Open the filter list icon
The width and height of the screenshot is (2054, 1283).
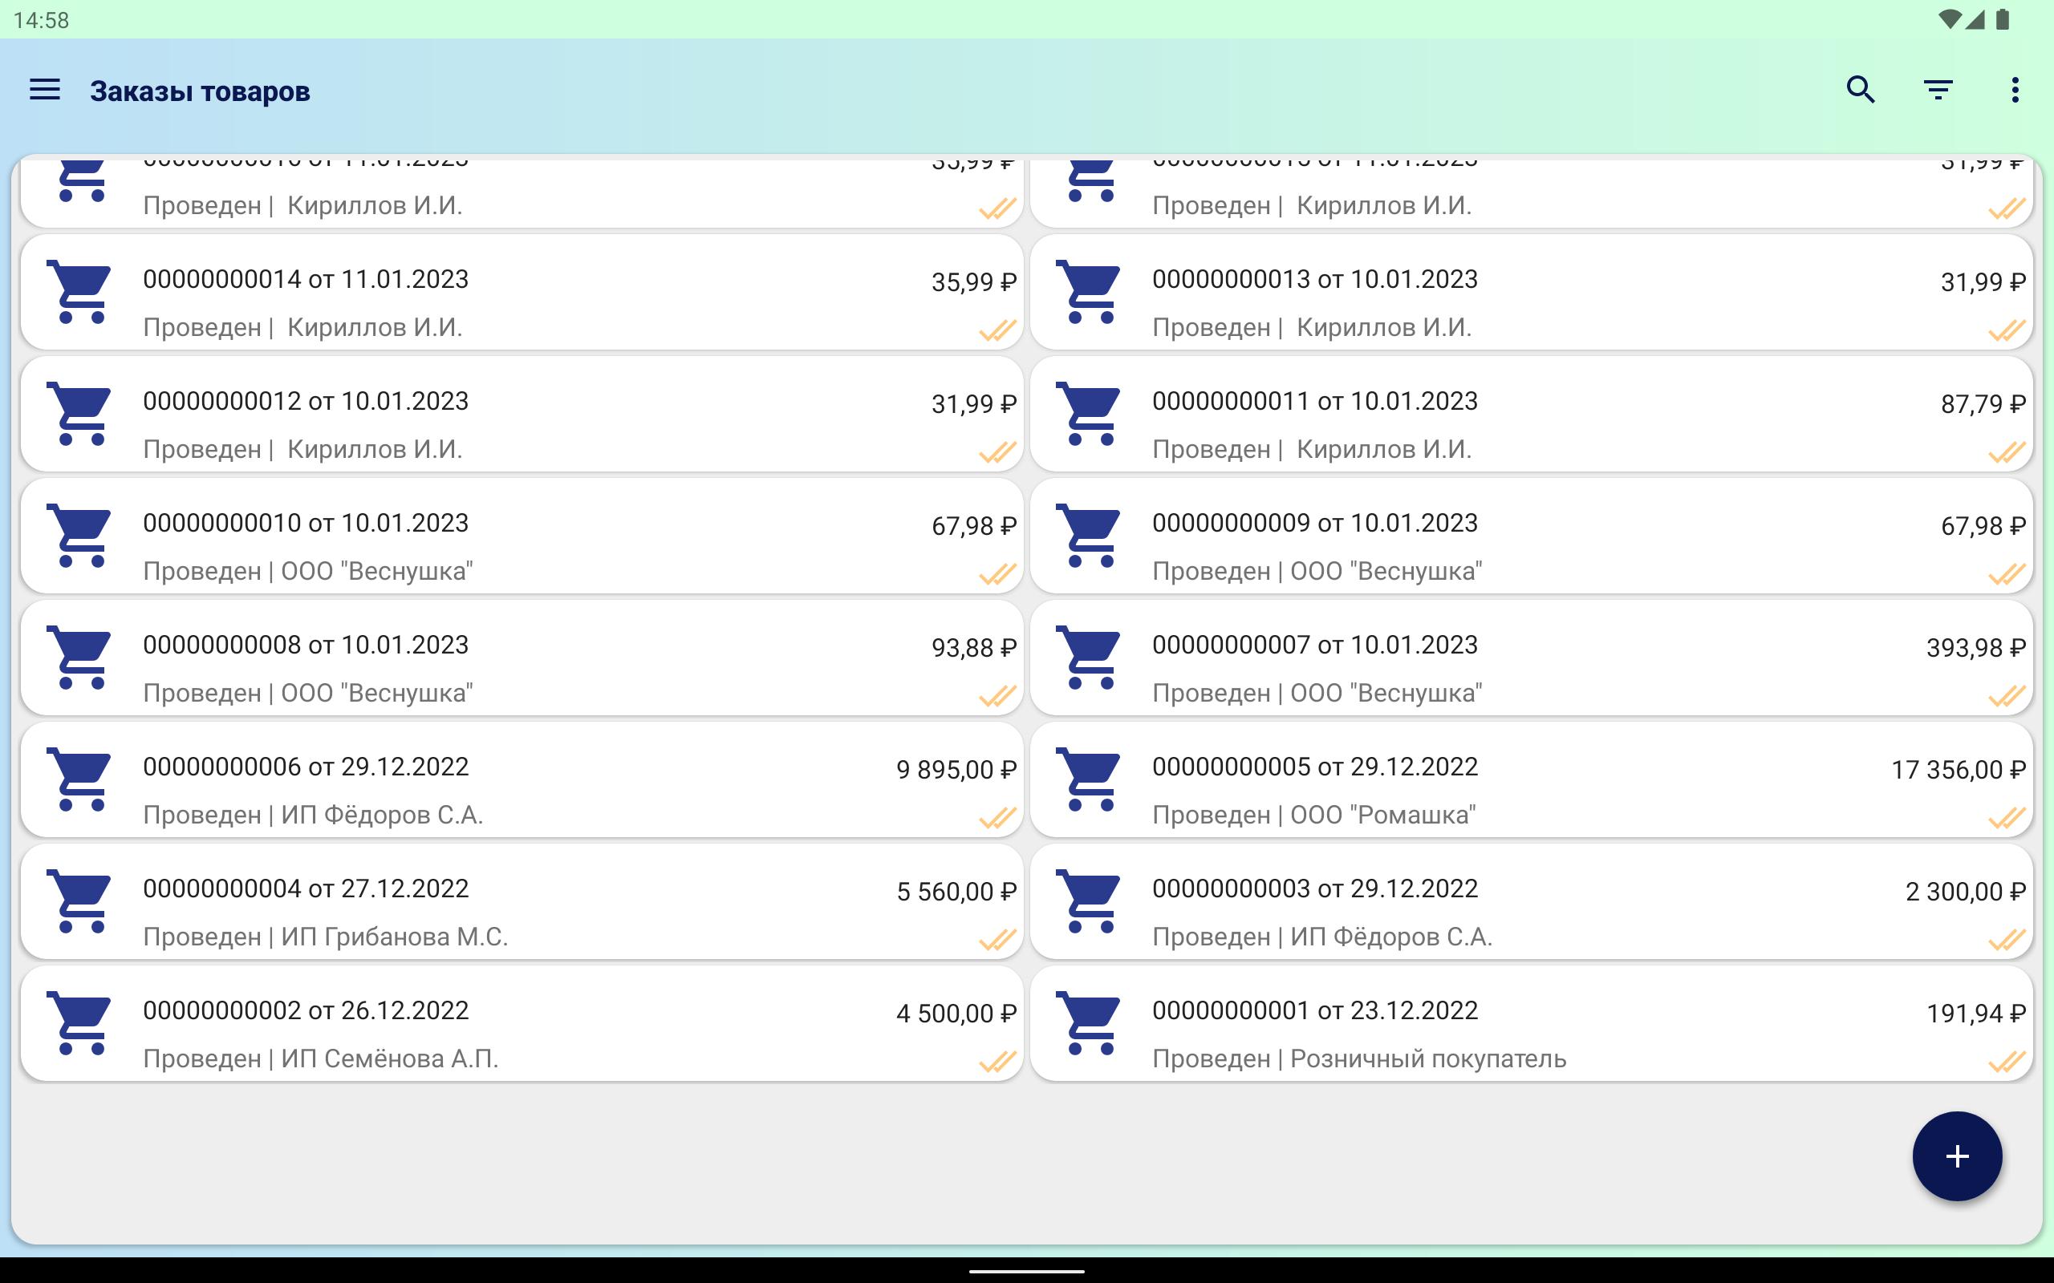(1938, 90)
